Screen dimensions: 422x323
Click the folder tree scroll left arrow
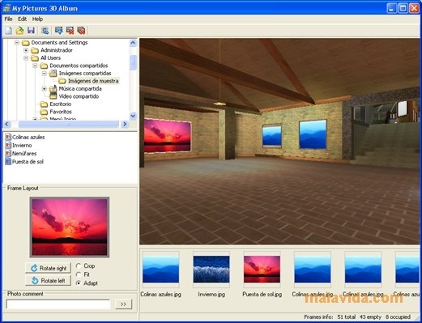tap(7, 124)
